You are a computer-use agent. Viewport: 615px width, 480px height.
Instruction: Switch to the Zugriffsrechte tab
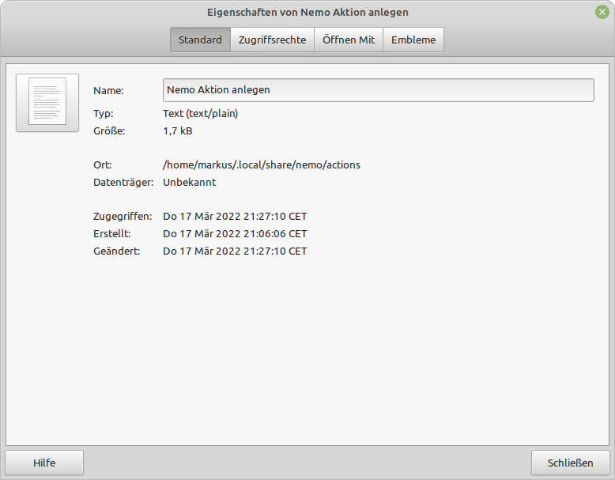(x=272, y=40)
